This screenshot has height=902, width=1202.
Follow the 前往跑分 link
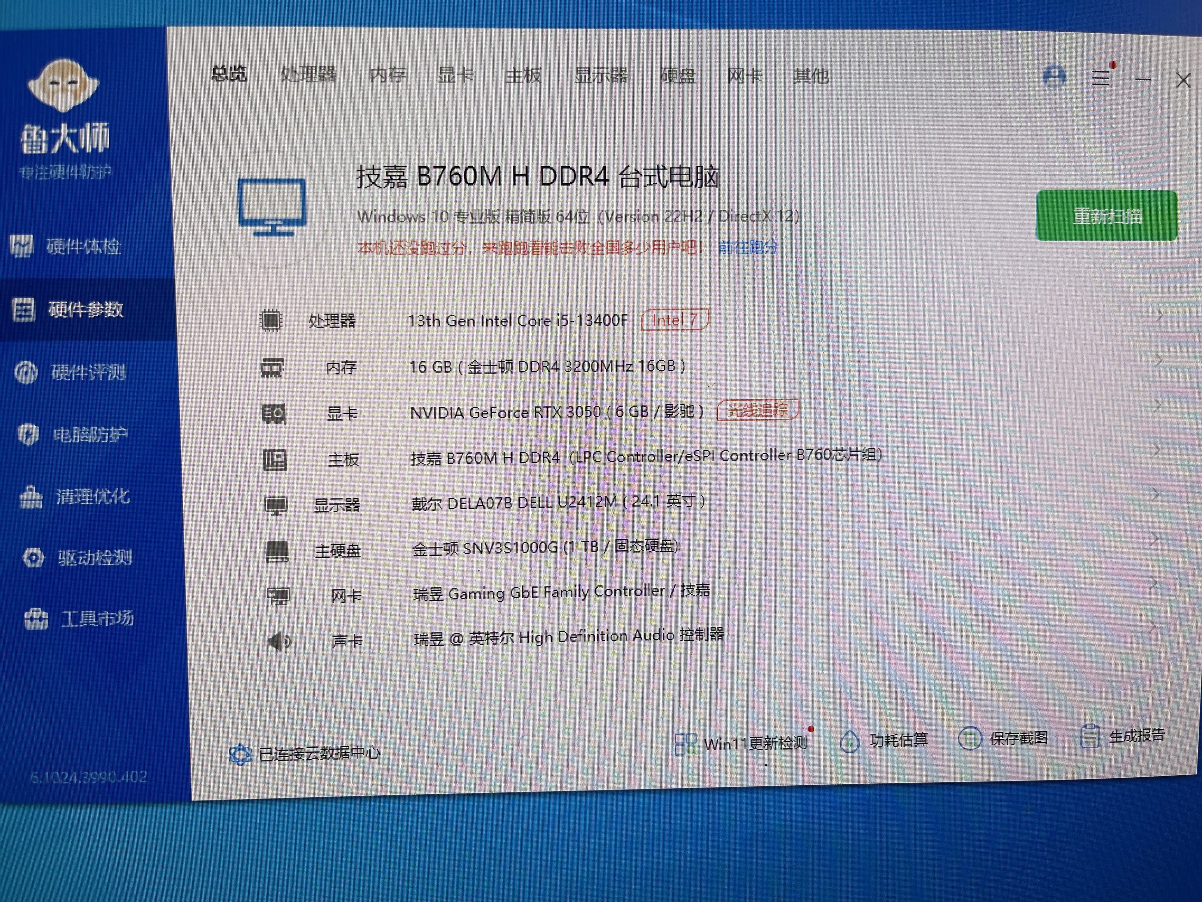point(748,248)
